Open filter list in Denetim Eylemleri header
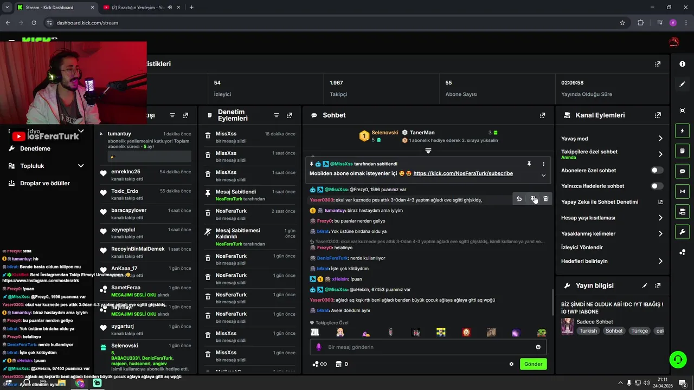 (x=276, y=115)
